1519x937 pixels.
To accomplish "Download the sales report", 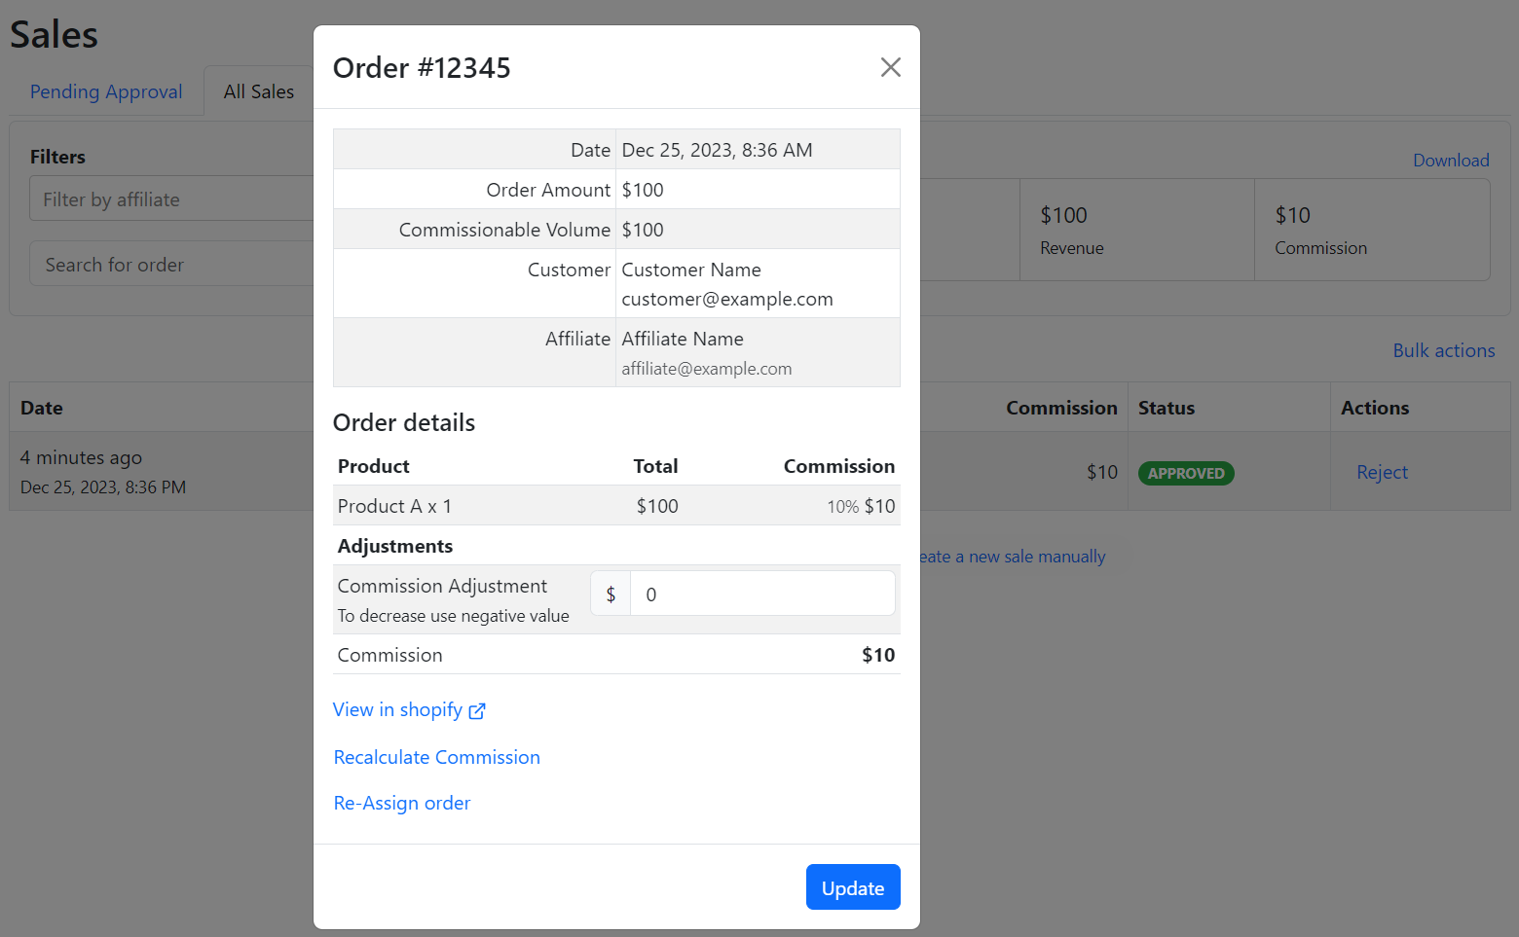I will tap(1450, 161).
